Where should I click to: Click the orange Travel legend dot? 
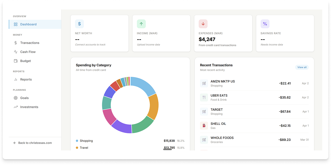77,148
